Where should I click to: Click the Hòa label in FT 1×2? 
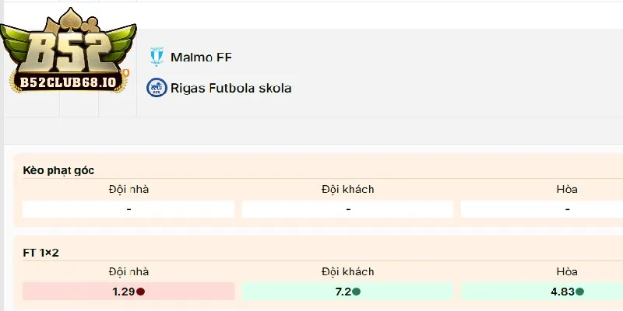[566, 271]
